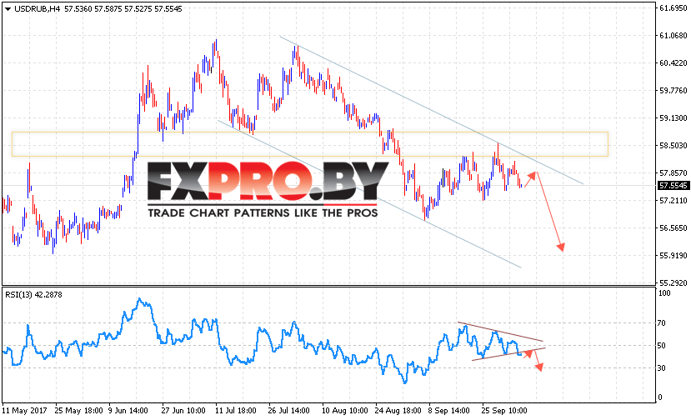The width and height of the screenshot is (691, 420).
Task: Click the RSI(13) 42.2878 indicator label
Action: pos(33,295)
